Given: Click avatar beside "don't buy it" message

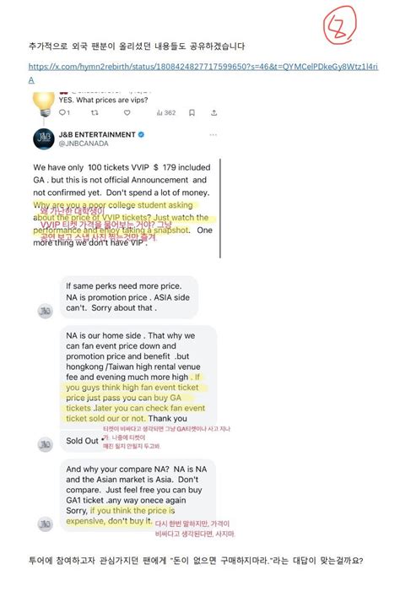Looking at the screenshot, I should pyautogui.click(x=46, y=524).
